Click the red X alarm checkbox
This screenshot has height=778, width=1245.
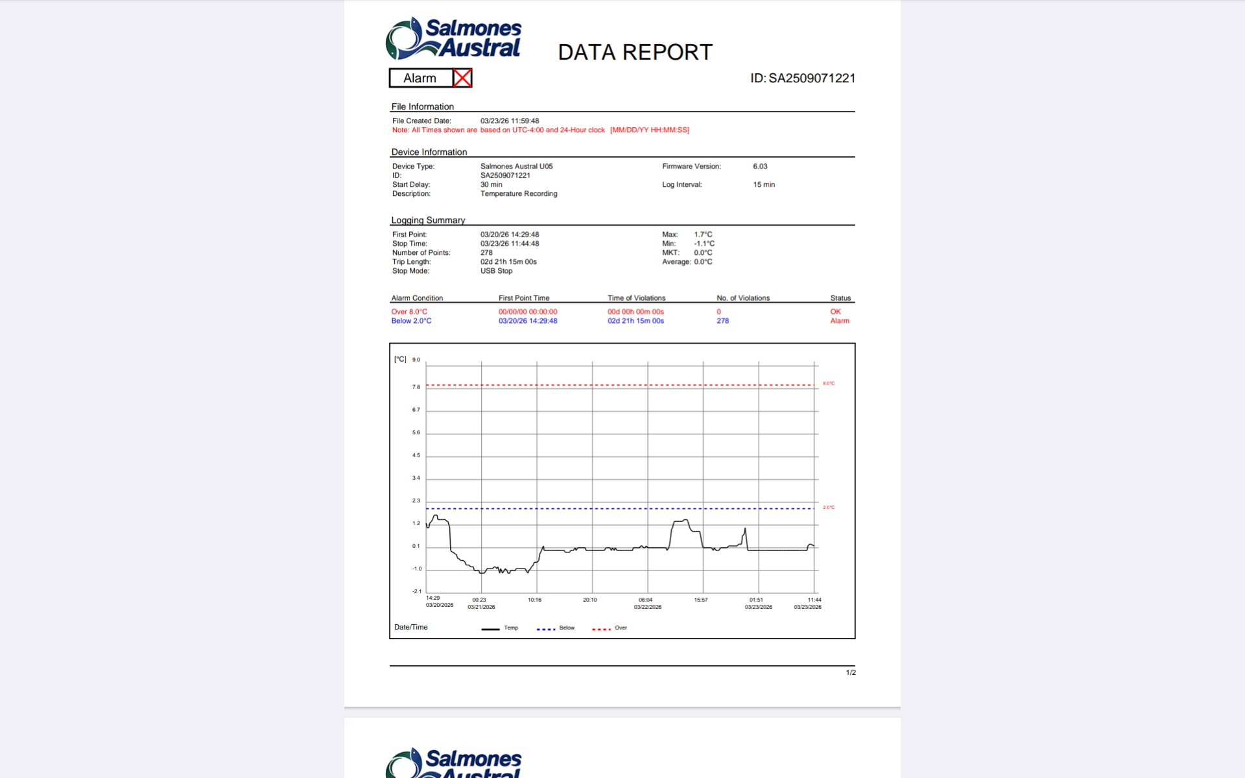click(x=462, y=78)
